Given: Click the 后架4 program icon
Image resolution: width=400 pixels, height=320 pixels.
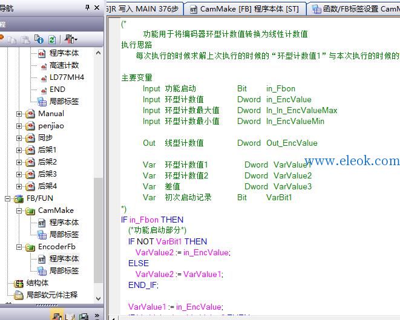Looking at the screenshot, I should coord(30,186).
